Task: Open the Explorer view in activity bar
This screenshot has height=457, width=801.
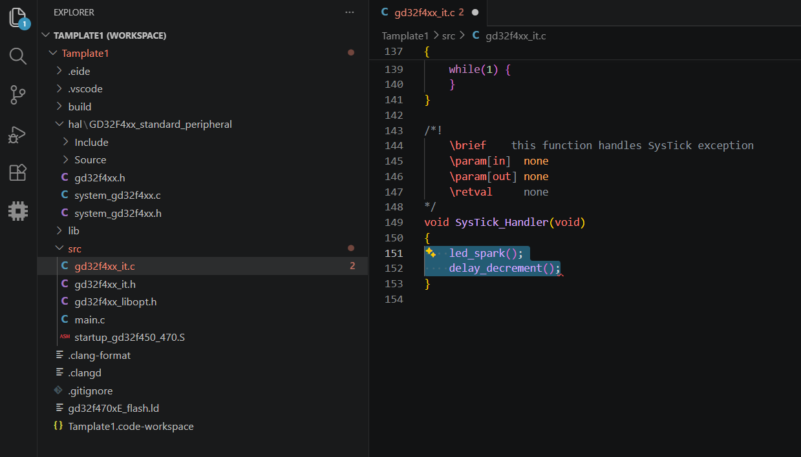Action: coord(19,18)
